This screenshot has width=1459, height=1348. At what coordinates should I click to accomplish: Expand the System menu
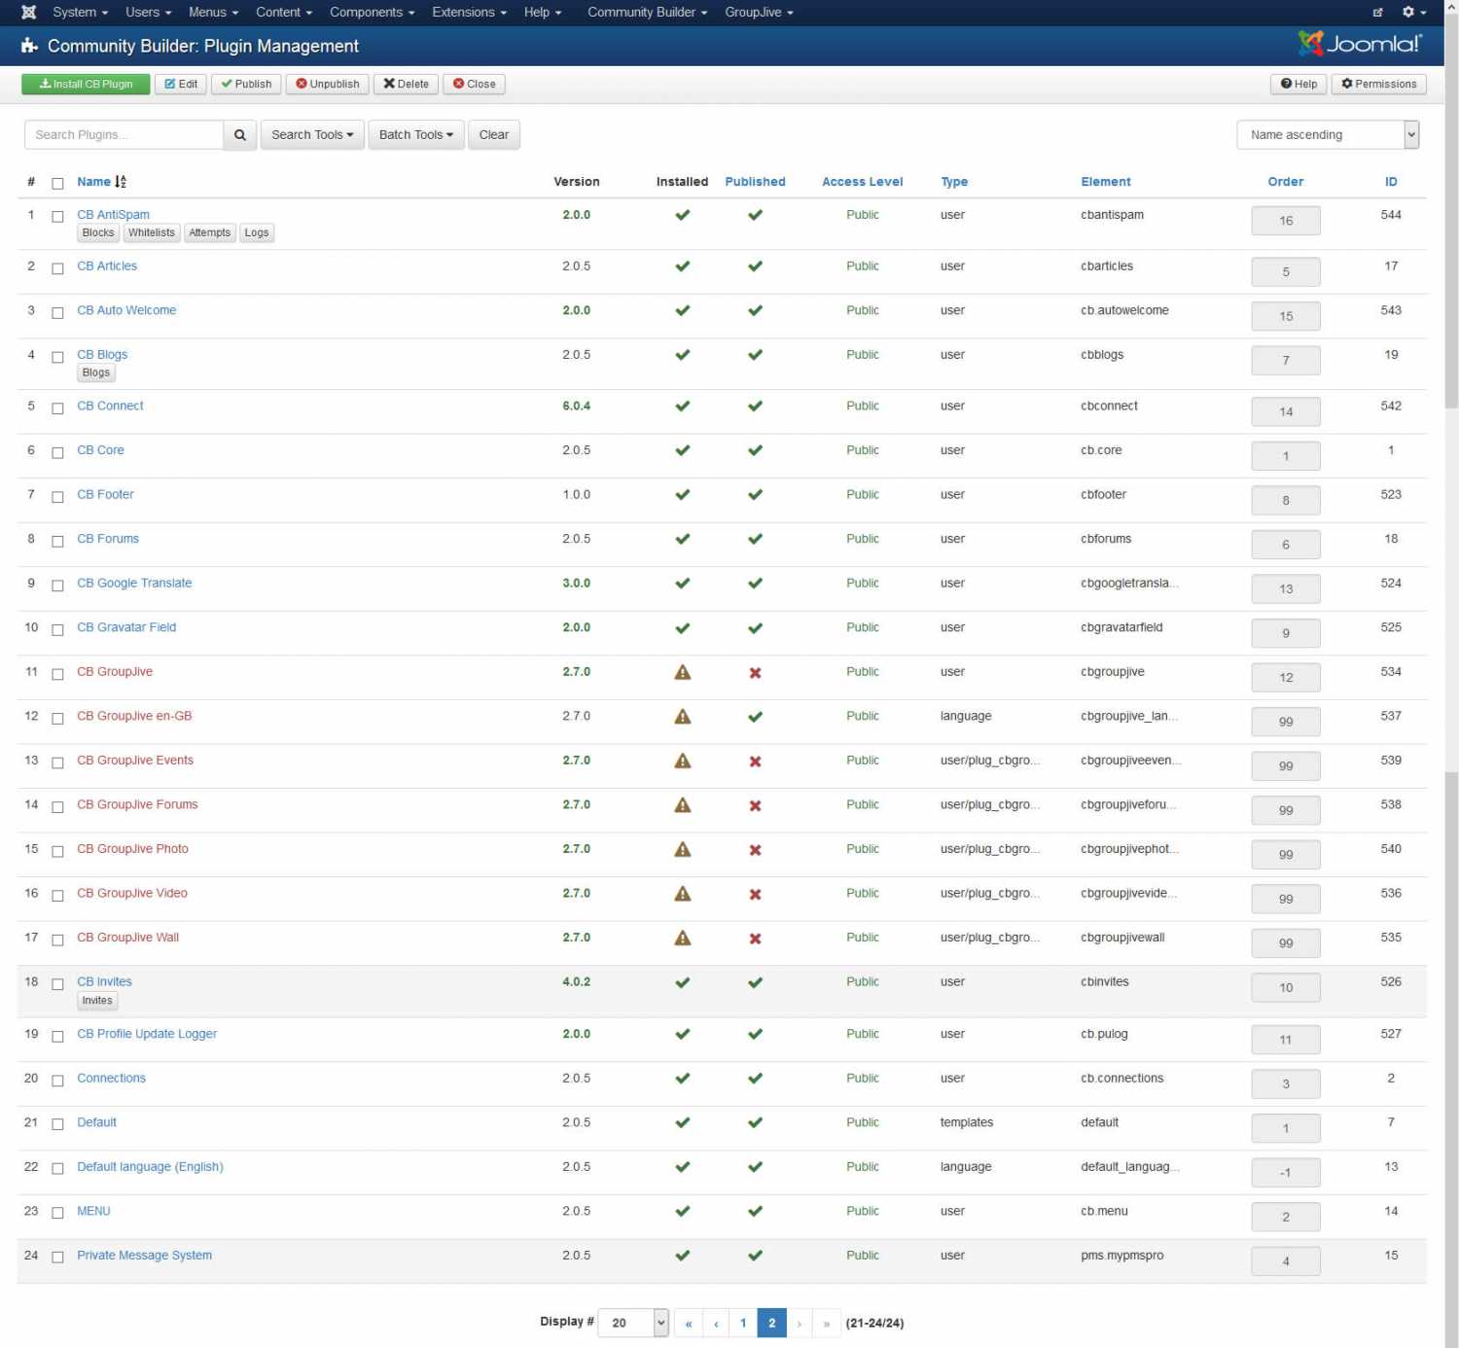tap(80, 13)
